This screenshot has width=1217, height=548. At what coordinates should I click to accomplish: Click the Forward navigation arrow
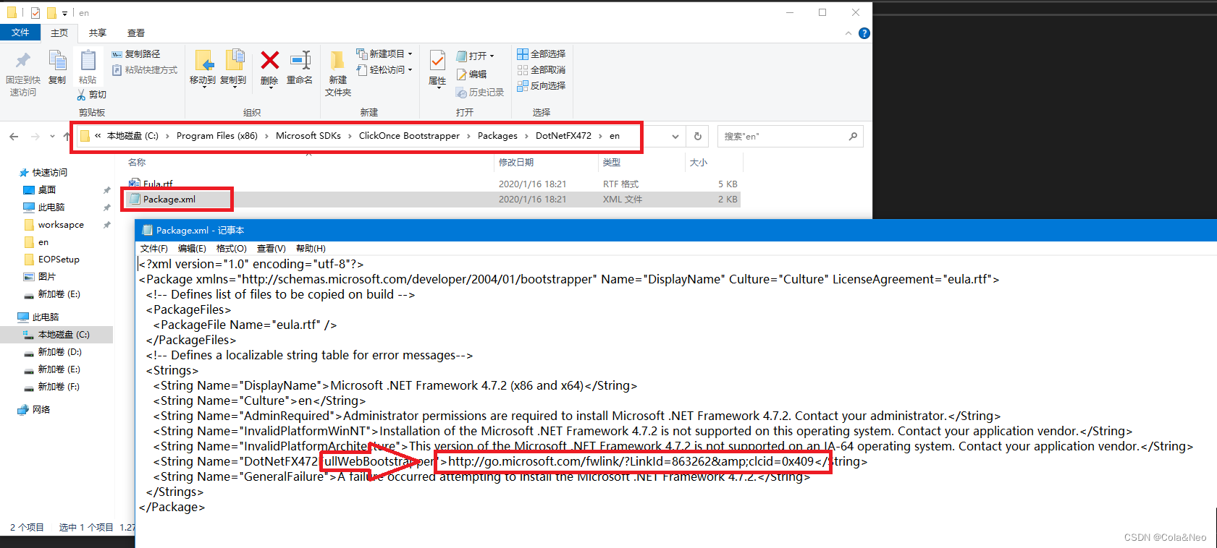pos(35,136)
